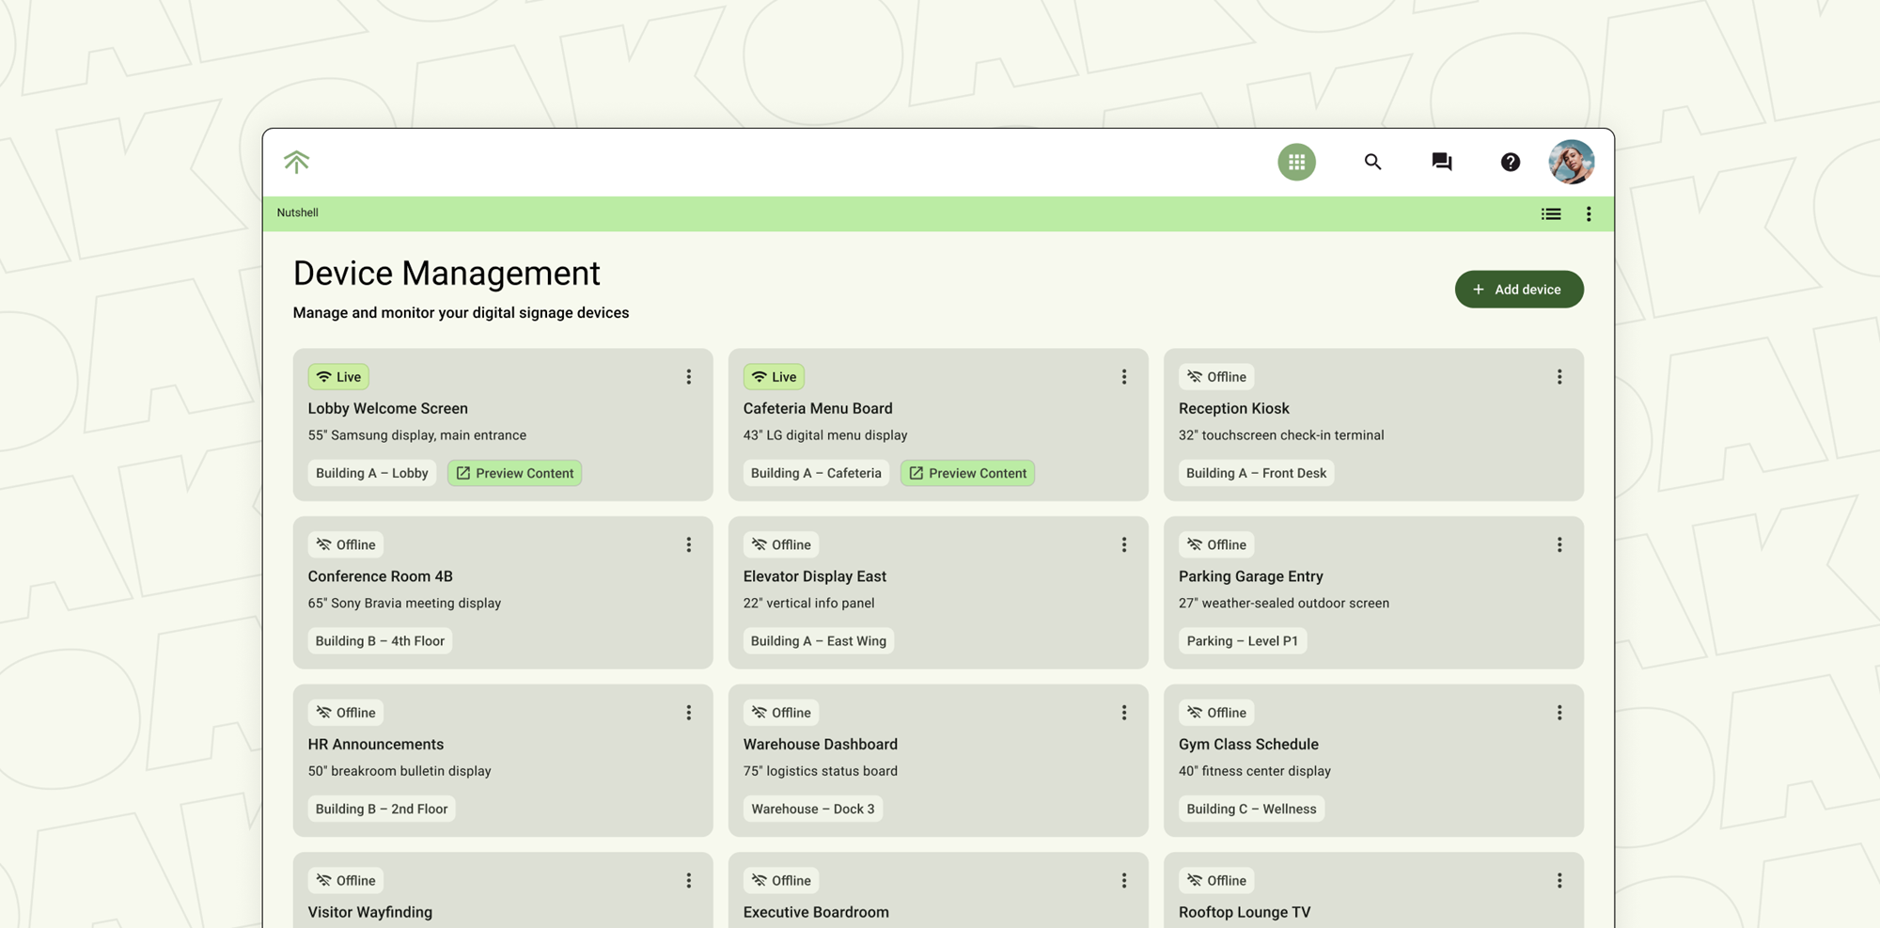Viewport: 1880px width, 928px height.
Task: Open the Cafeteria Menu Board title
Action: (x=818, y=409)
